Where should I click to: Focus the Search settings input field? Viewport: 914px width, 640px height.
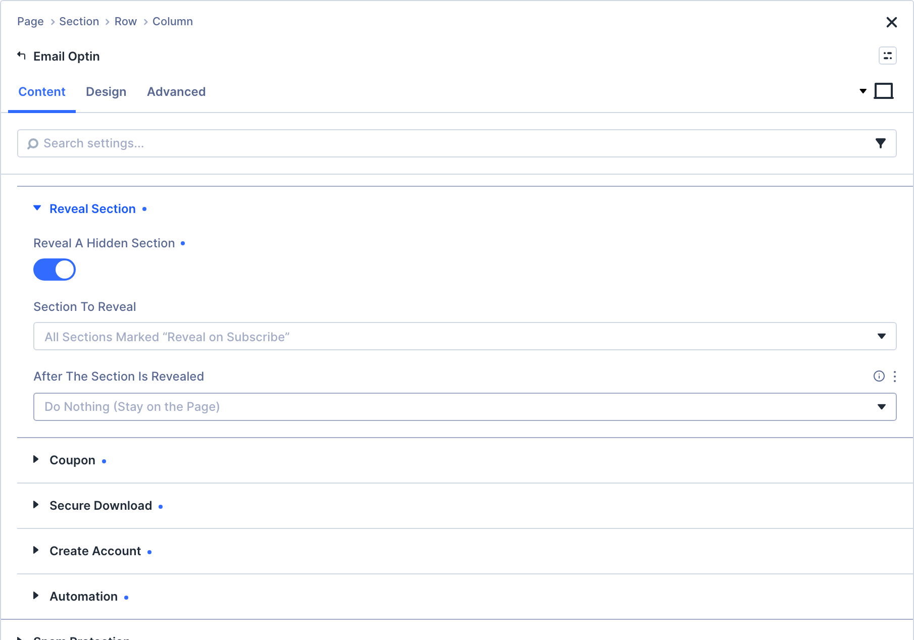(x=456, y=143)
